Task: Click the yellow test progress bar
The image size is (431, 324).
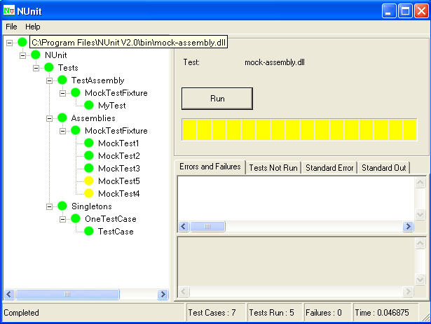Action: [299, 129]
